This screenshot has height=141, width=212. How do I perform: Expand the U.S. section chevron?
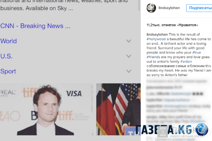129,56
